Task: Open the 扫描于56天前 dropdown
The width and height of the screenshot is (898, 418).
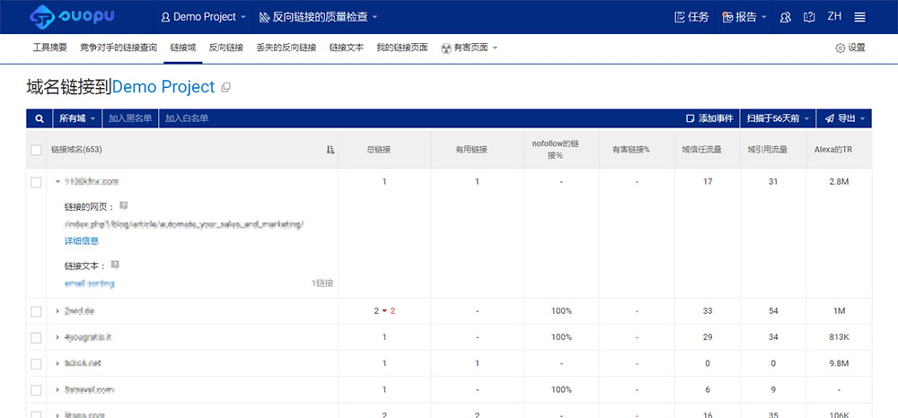Action: pos(778,118)
